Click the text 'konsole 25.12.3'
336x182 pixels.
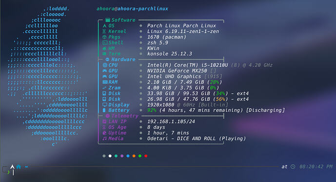click(170, 54)
